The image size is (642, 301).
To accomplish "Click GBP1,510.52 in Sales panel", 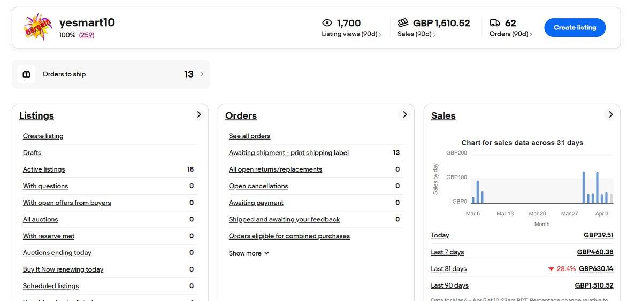I will [x=594, y=285].
